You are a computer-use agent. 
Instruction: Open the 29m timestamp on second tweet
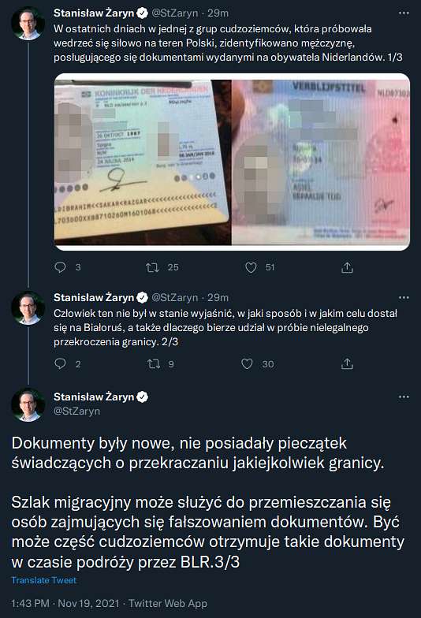click(x=218, y=298)
